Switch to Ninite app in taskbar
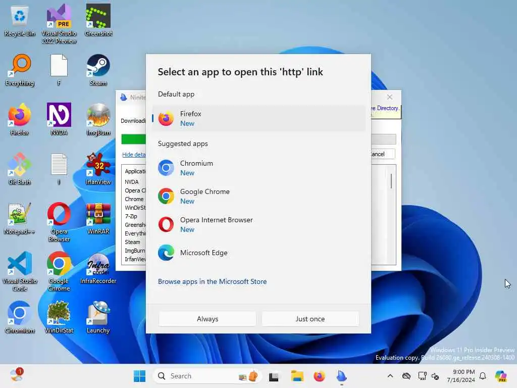The height and width of the screenshot is (388, 517). click(342, 376)
